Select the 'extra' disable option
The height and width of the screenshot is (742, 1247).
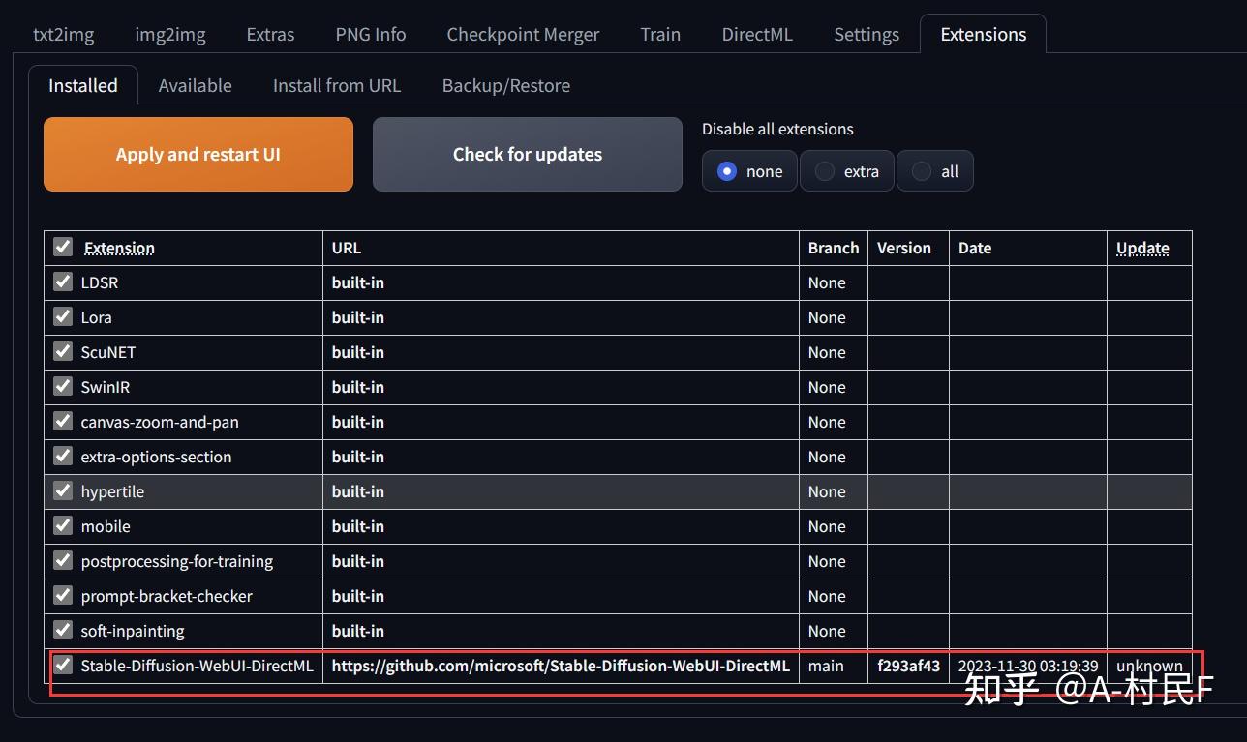pos(824,170)
